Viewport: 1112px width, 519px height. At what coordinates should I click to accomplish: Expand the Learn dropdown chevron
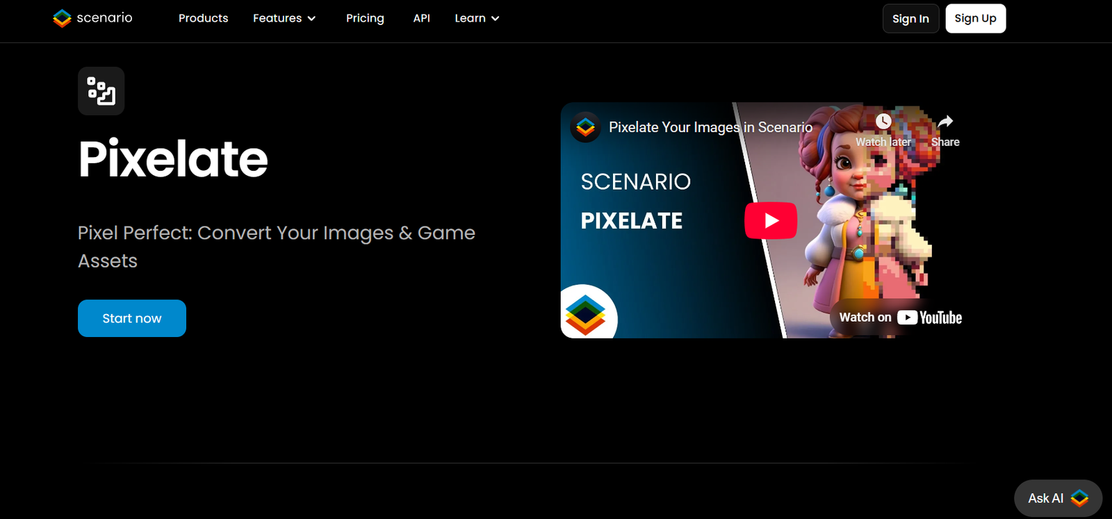click(496, 19)
